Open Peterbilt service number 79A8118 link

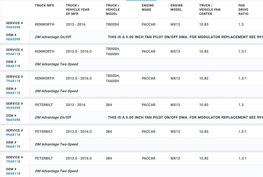(x=13, y=161)
